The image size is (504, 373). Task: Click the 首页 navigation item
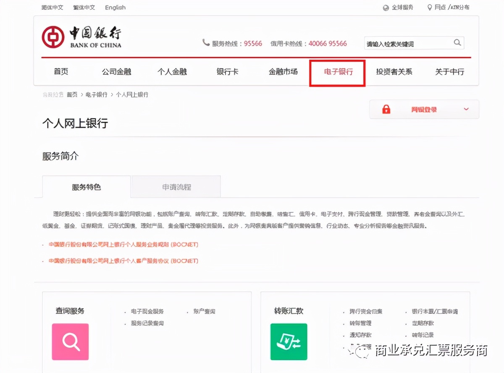60,72
